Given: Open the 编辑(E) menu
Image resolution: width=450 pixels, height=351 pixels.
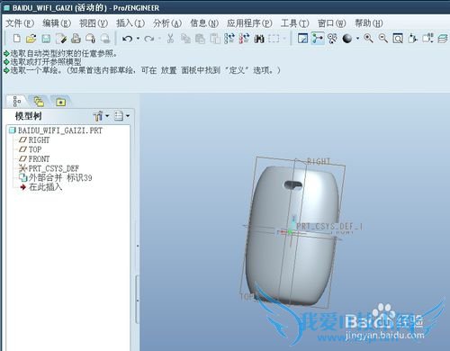Looking at the screenshot, I should pos(57,23).
